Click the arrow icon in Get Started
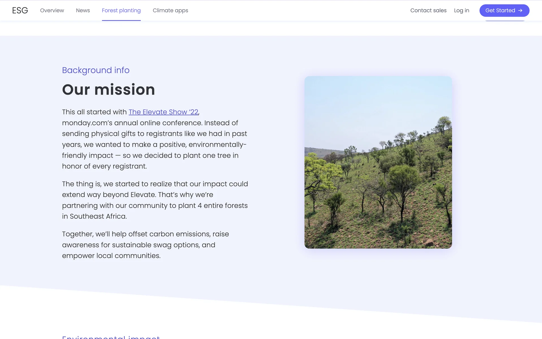 click(520, 10)
